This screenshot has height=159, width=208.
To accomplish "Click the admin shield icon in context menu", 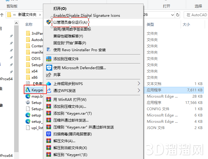I will tap(49, 22).
